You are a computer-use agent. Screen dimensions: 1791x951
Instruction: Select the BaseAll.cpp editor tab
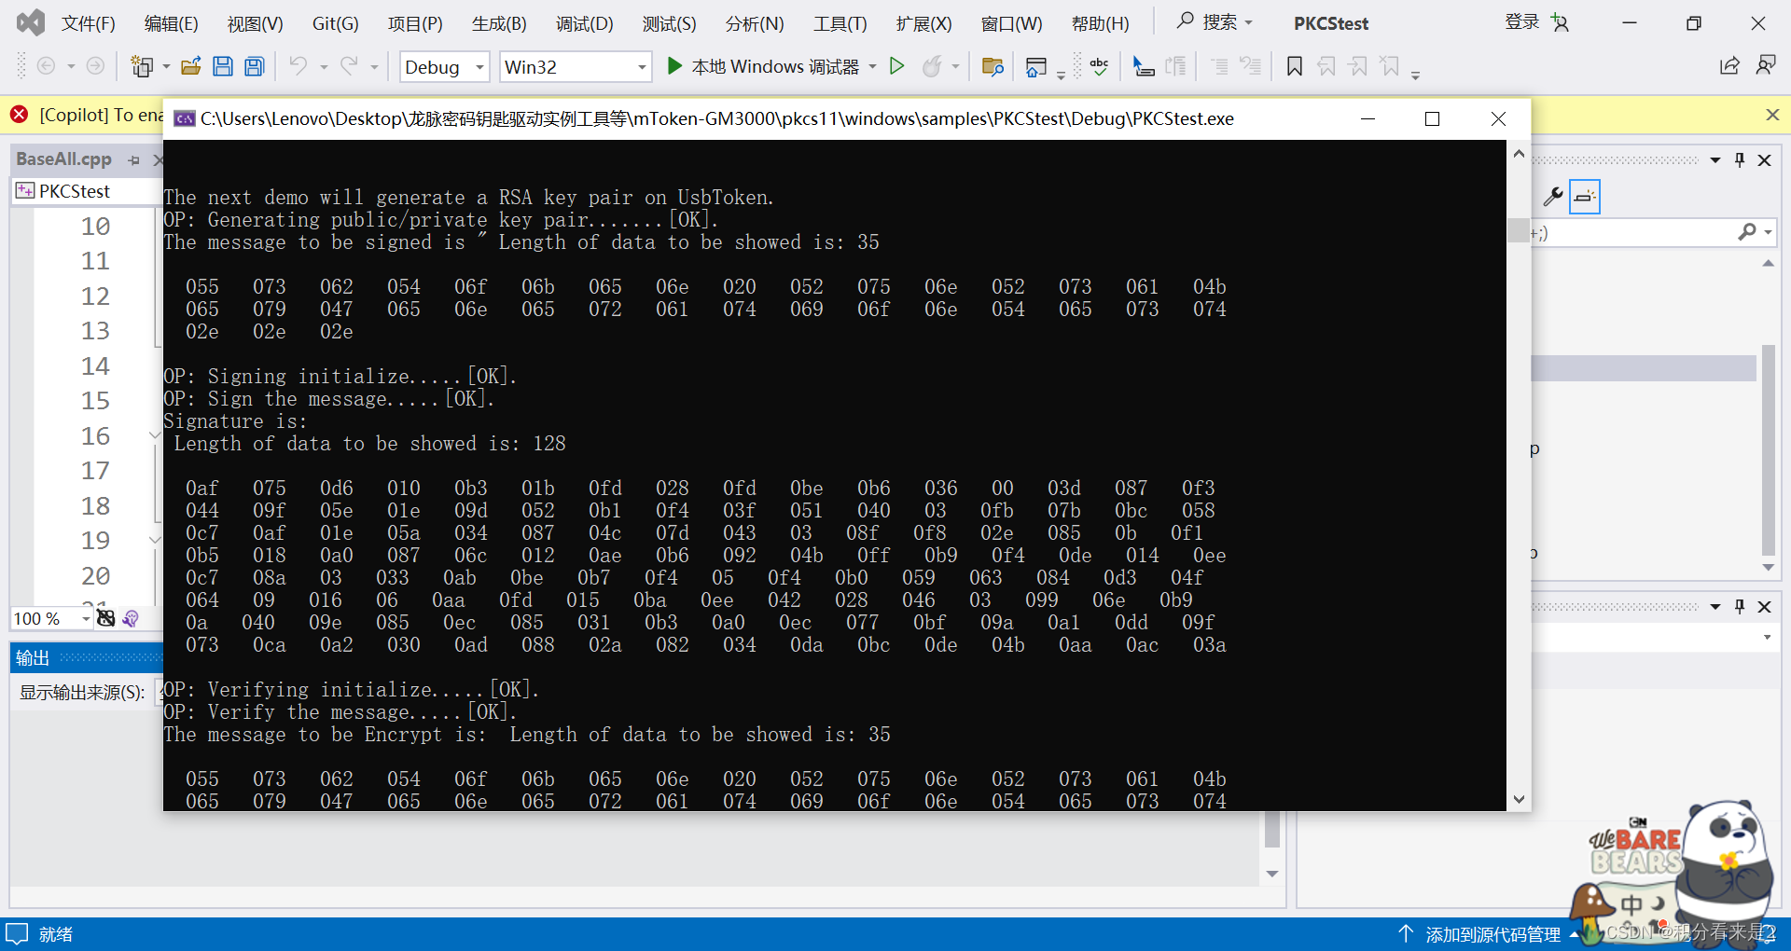(63, 159)
